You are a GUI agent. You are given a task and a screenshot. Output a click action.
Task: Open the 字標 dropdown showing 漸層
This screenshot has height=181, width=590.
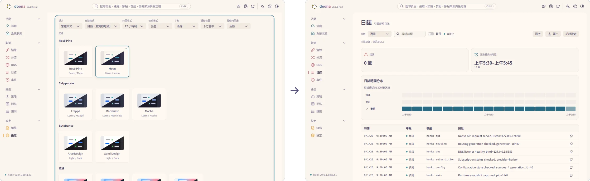(x=186, y=26)
